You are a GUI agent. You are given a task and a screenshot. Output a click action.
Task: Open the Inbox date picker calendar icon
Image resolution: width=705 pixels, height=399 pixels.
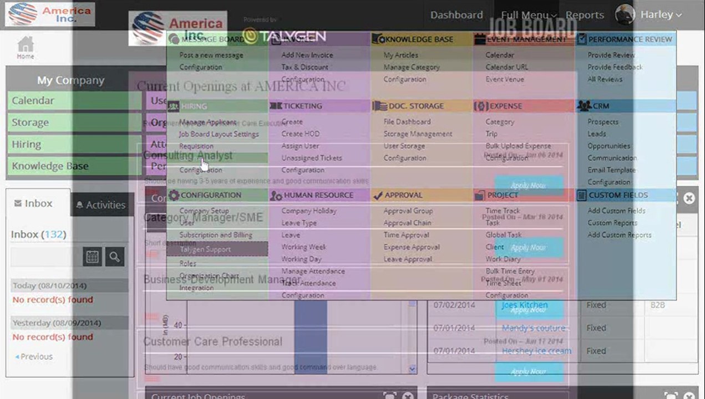92,257
